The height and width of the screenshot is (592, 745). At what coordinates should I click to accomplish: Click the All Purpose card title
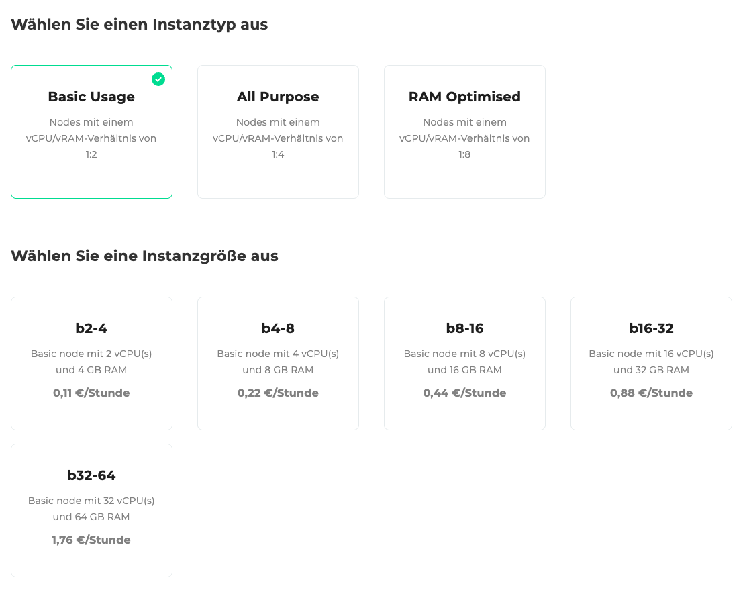point(278,97)
